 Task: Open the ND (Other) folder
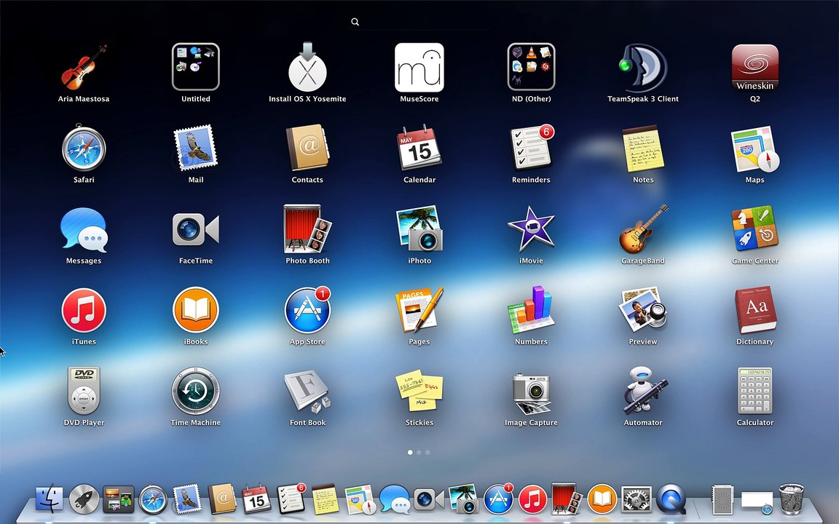(x=532, y=67)
